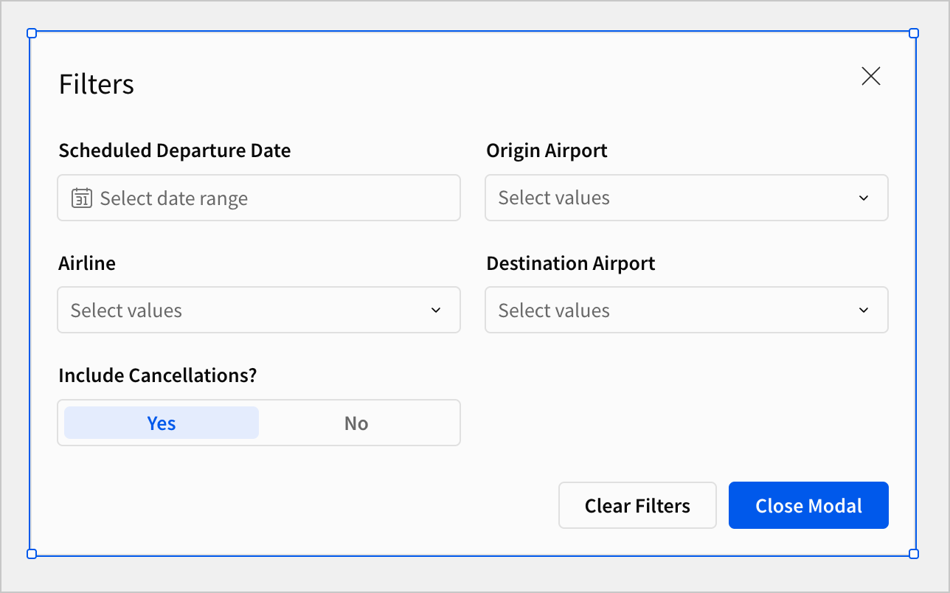This screenshot has height=593, width=950.
Task: Select Yes for Include Cancellations
Action: 162,423
